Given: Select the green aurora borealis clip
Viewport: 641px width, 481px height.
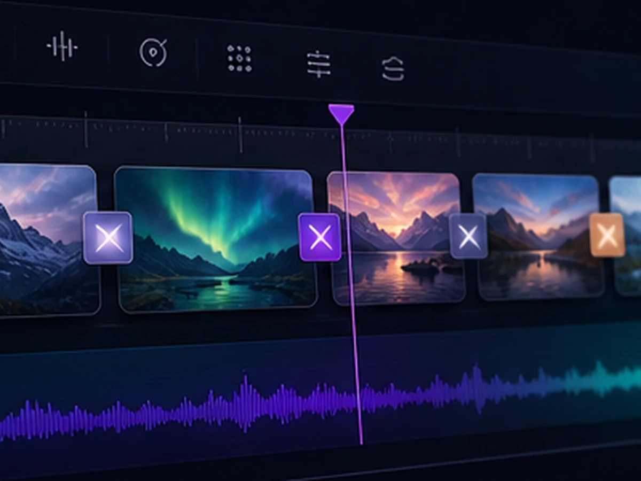Looking at the screenshot, I should tap(216, 239).
